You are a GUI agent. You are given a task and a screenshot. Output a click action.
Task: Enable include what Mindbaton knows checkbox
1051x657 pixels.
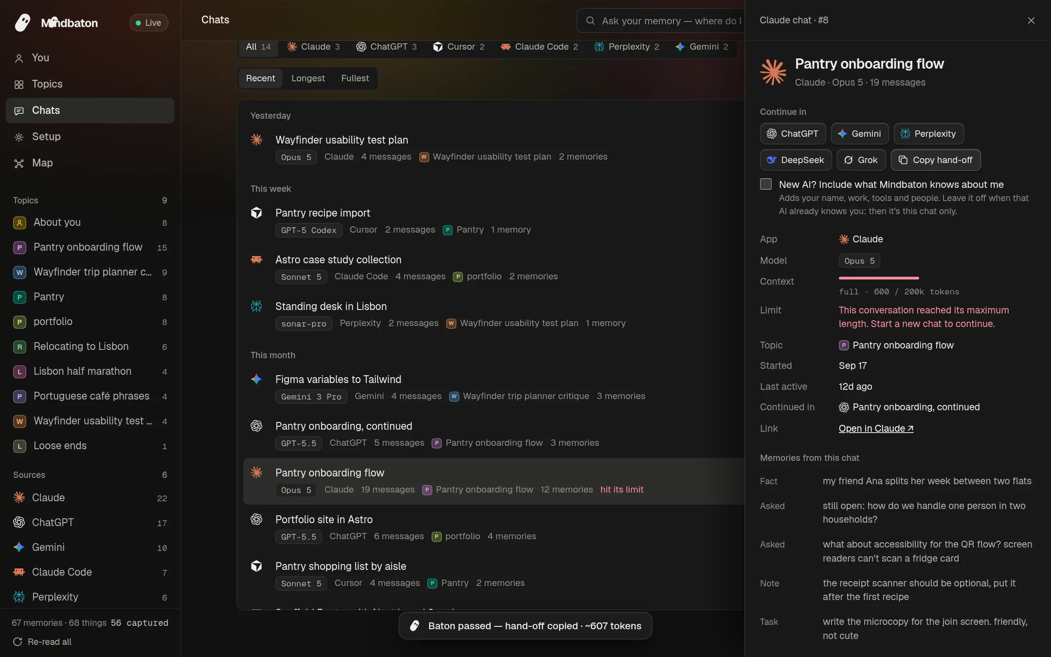coord(765,184)
